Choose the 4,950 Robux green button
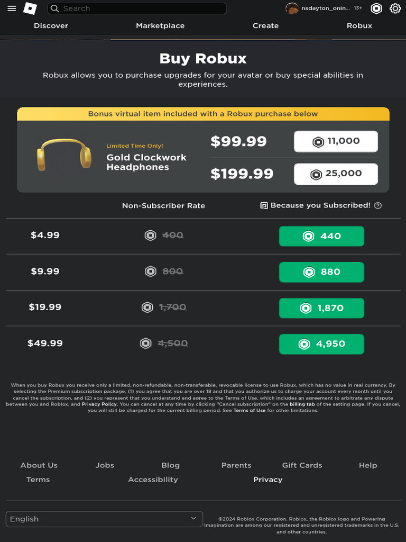This screenshot has height=542, width=406. click(321, 344)
